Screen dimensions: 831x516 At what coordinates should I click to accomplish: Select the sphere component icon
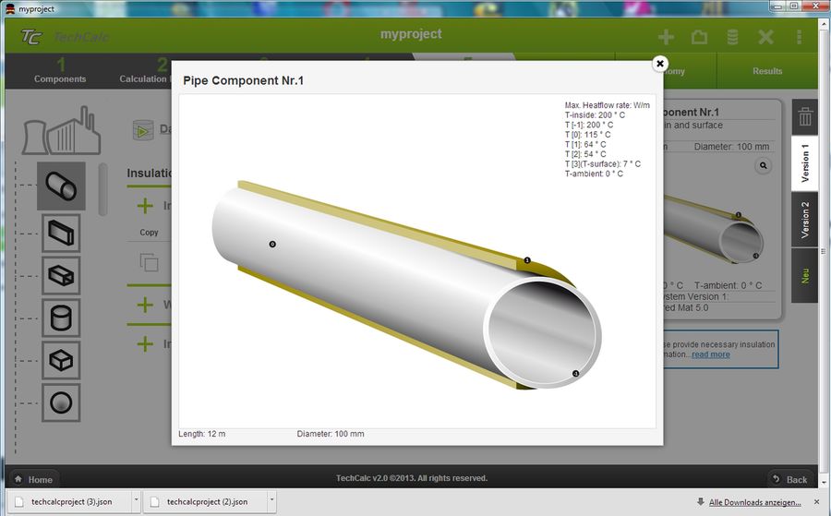point(61,402)
